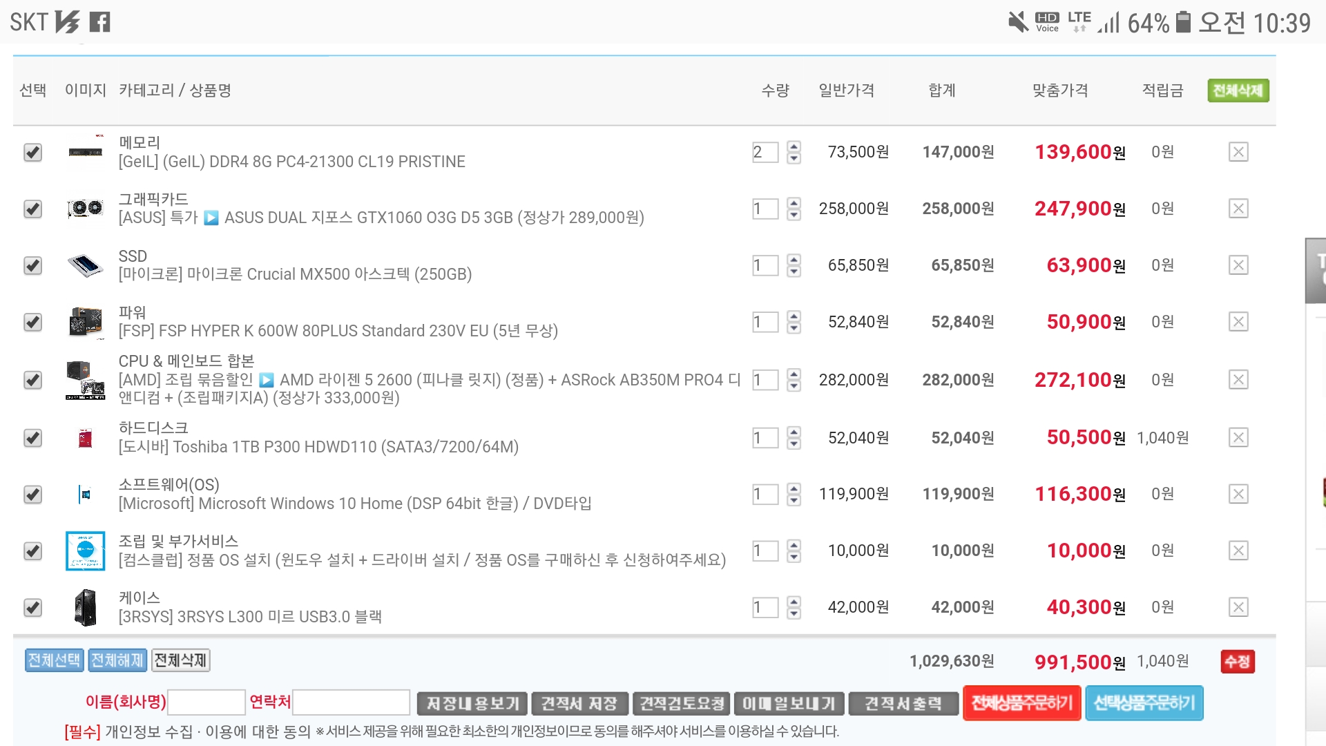Open the FSP power supply product image

point(86,322)
